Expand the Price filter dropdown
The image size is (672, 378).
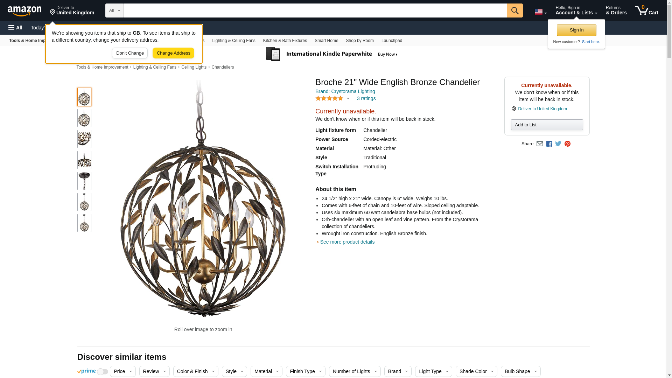122,371
